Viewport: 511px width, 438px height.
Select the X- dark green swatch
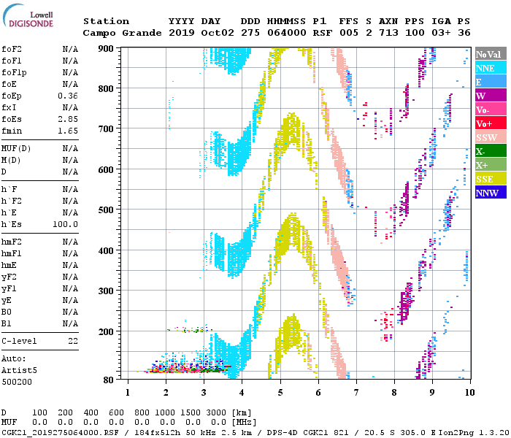pyautogui.click(x=491, y=151)
